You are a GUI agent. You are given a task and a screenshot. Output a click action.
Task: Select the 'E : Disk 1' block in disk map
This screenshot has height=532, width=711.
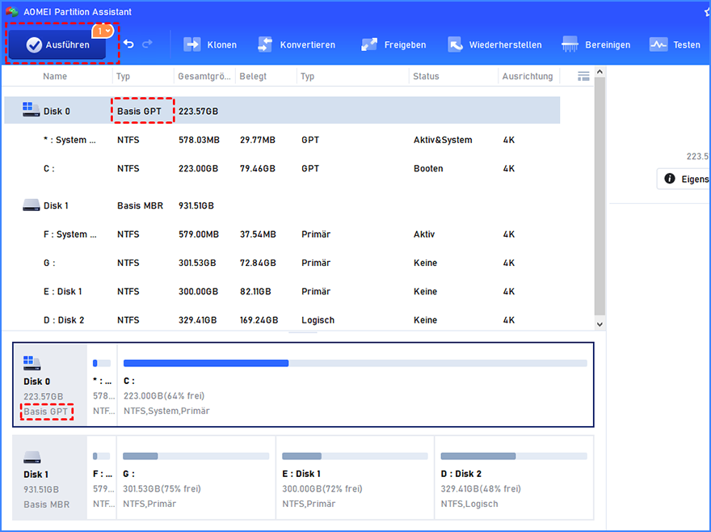tap(355, 478)
